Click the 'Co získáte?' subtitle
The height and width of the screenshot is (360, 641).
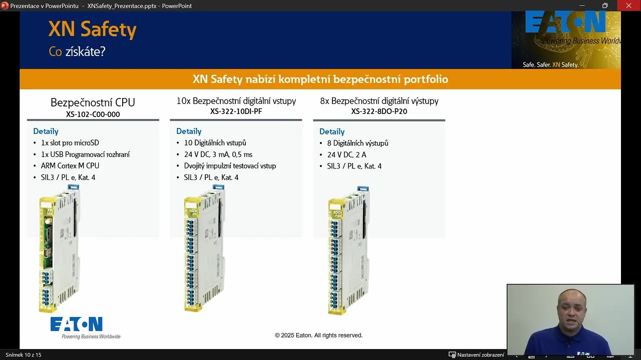(x=77, y=51)
